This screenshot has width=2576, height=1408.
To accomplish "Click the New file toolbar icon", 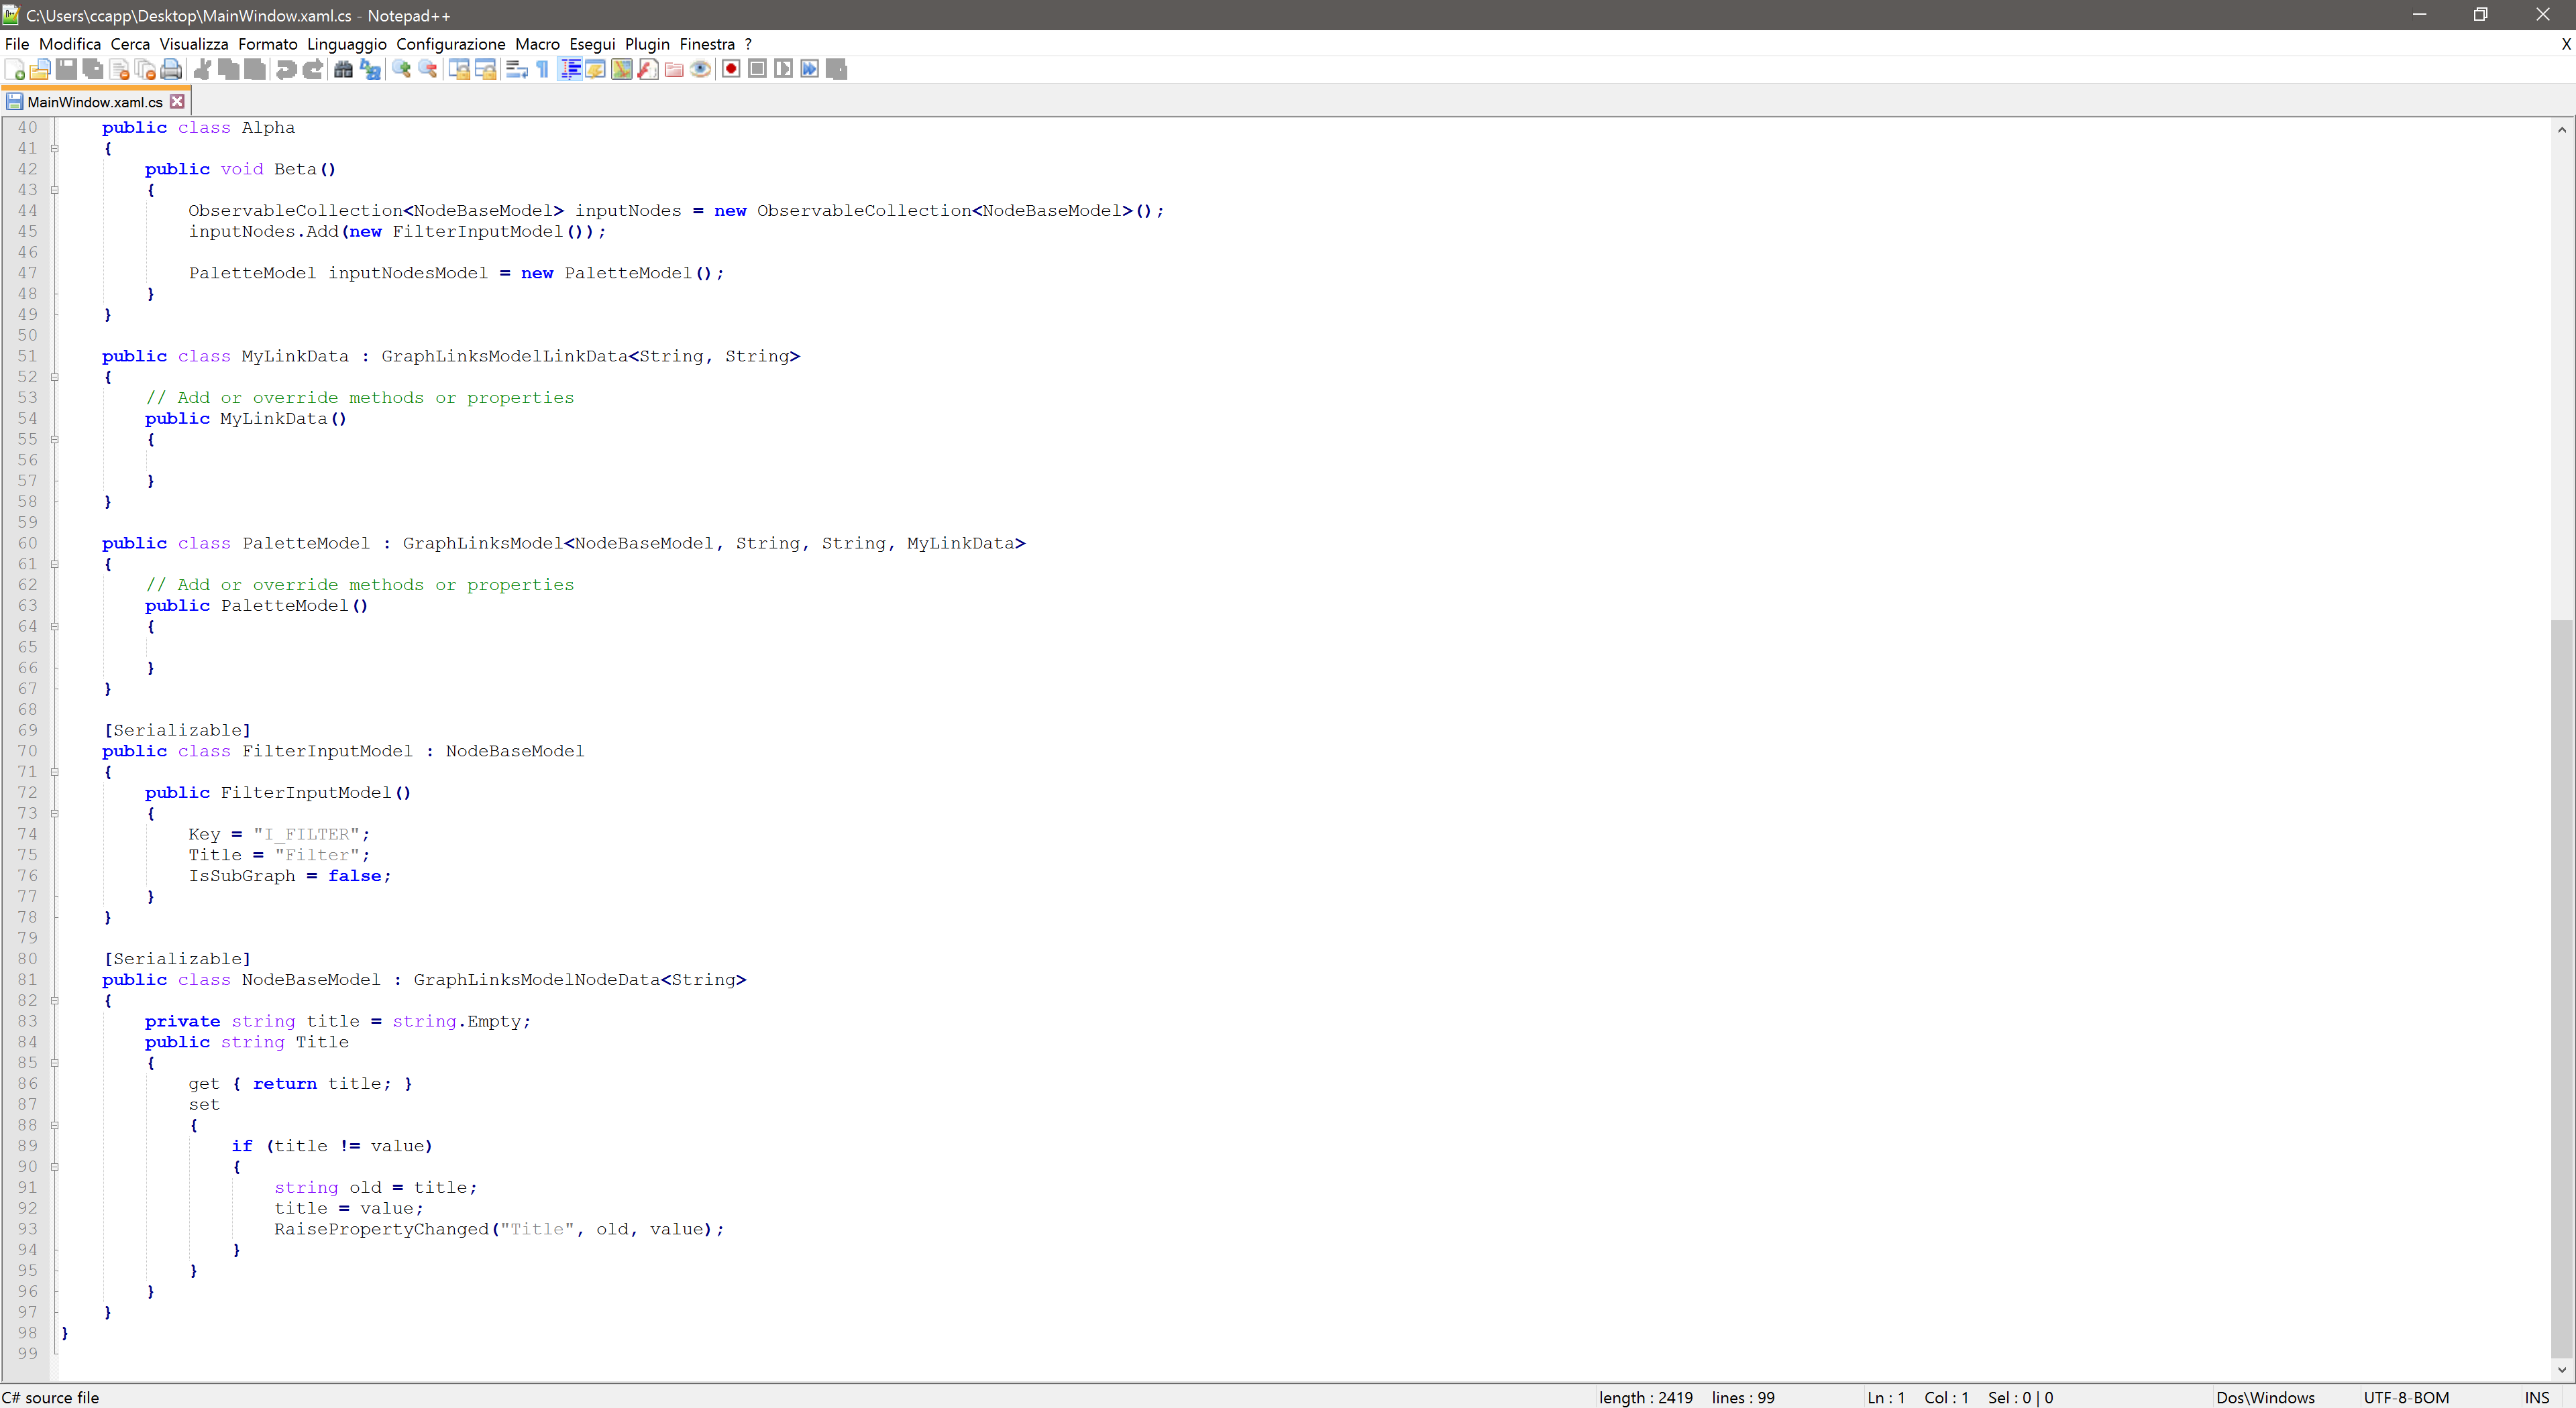I will pos(15,69).
